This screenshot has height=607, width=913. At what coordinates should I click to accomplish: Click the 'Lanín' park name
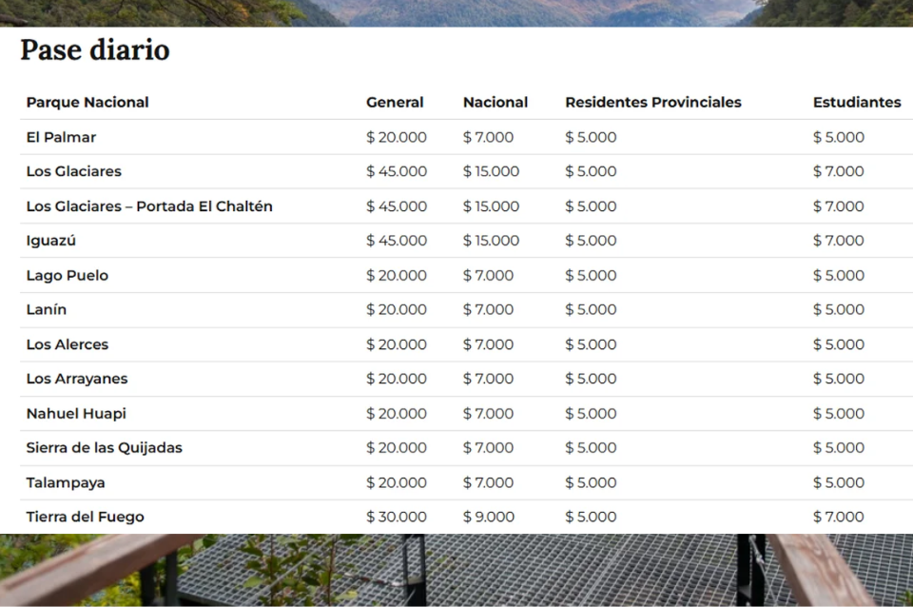[47, 310]
